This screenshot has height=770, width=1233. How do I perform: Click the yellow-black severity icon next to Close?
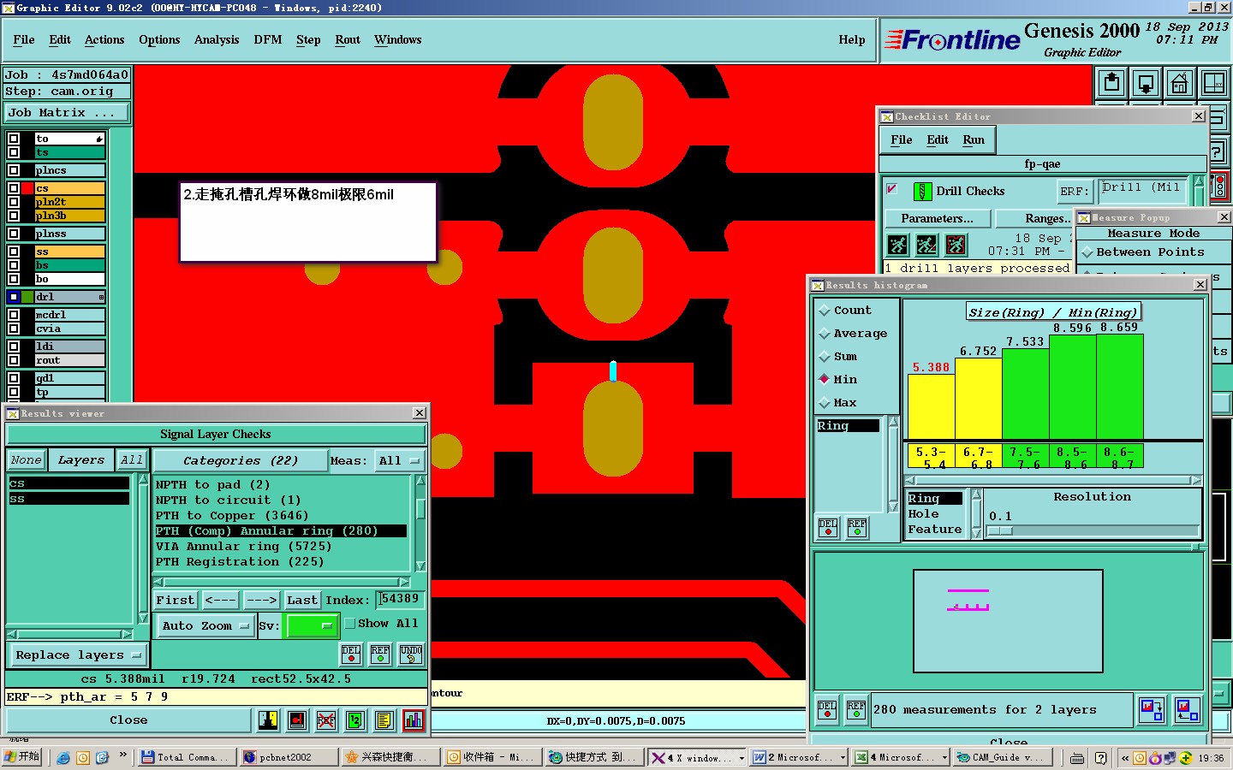(x=268, y=720)
